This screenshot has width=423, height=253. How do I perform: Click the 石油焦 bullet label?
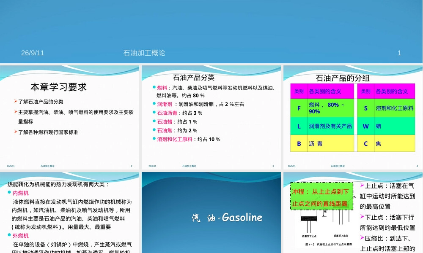165,130
